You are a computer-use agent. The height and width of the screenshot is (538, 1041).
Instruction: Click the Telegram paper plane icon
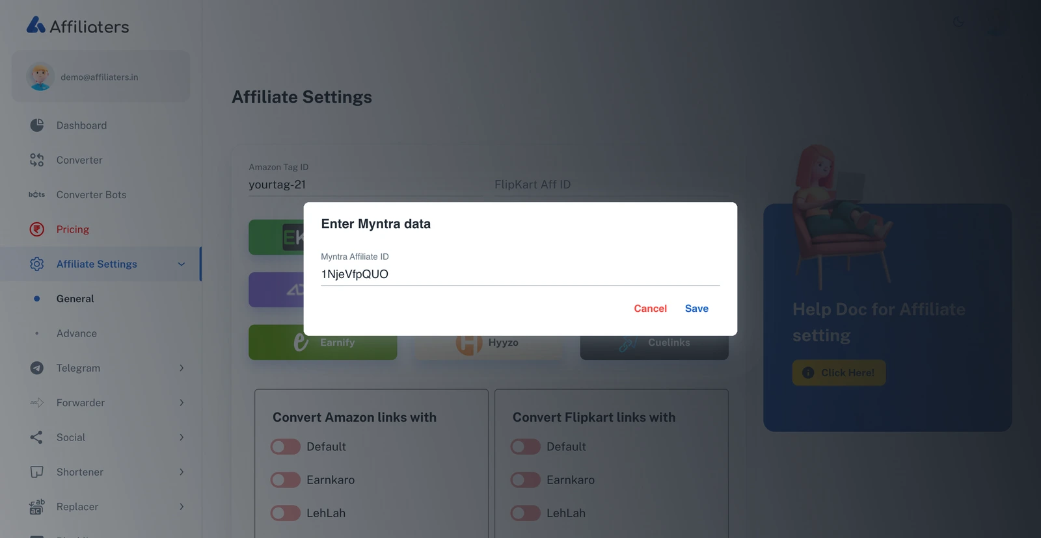point(37,368)
